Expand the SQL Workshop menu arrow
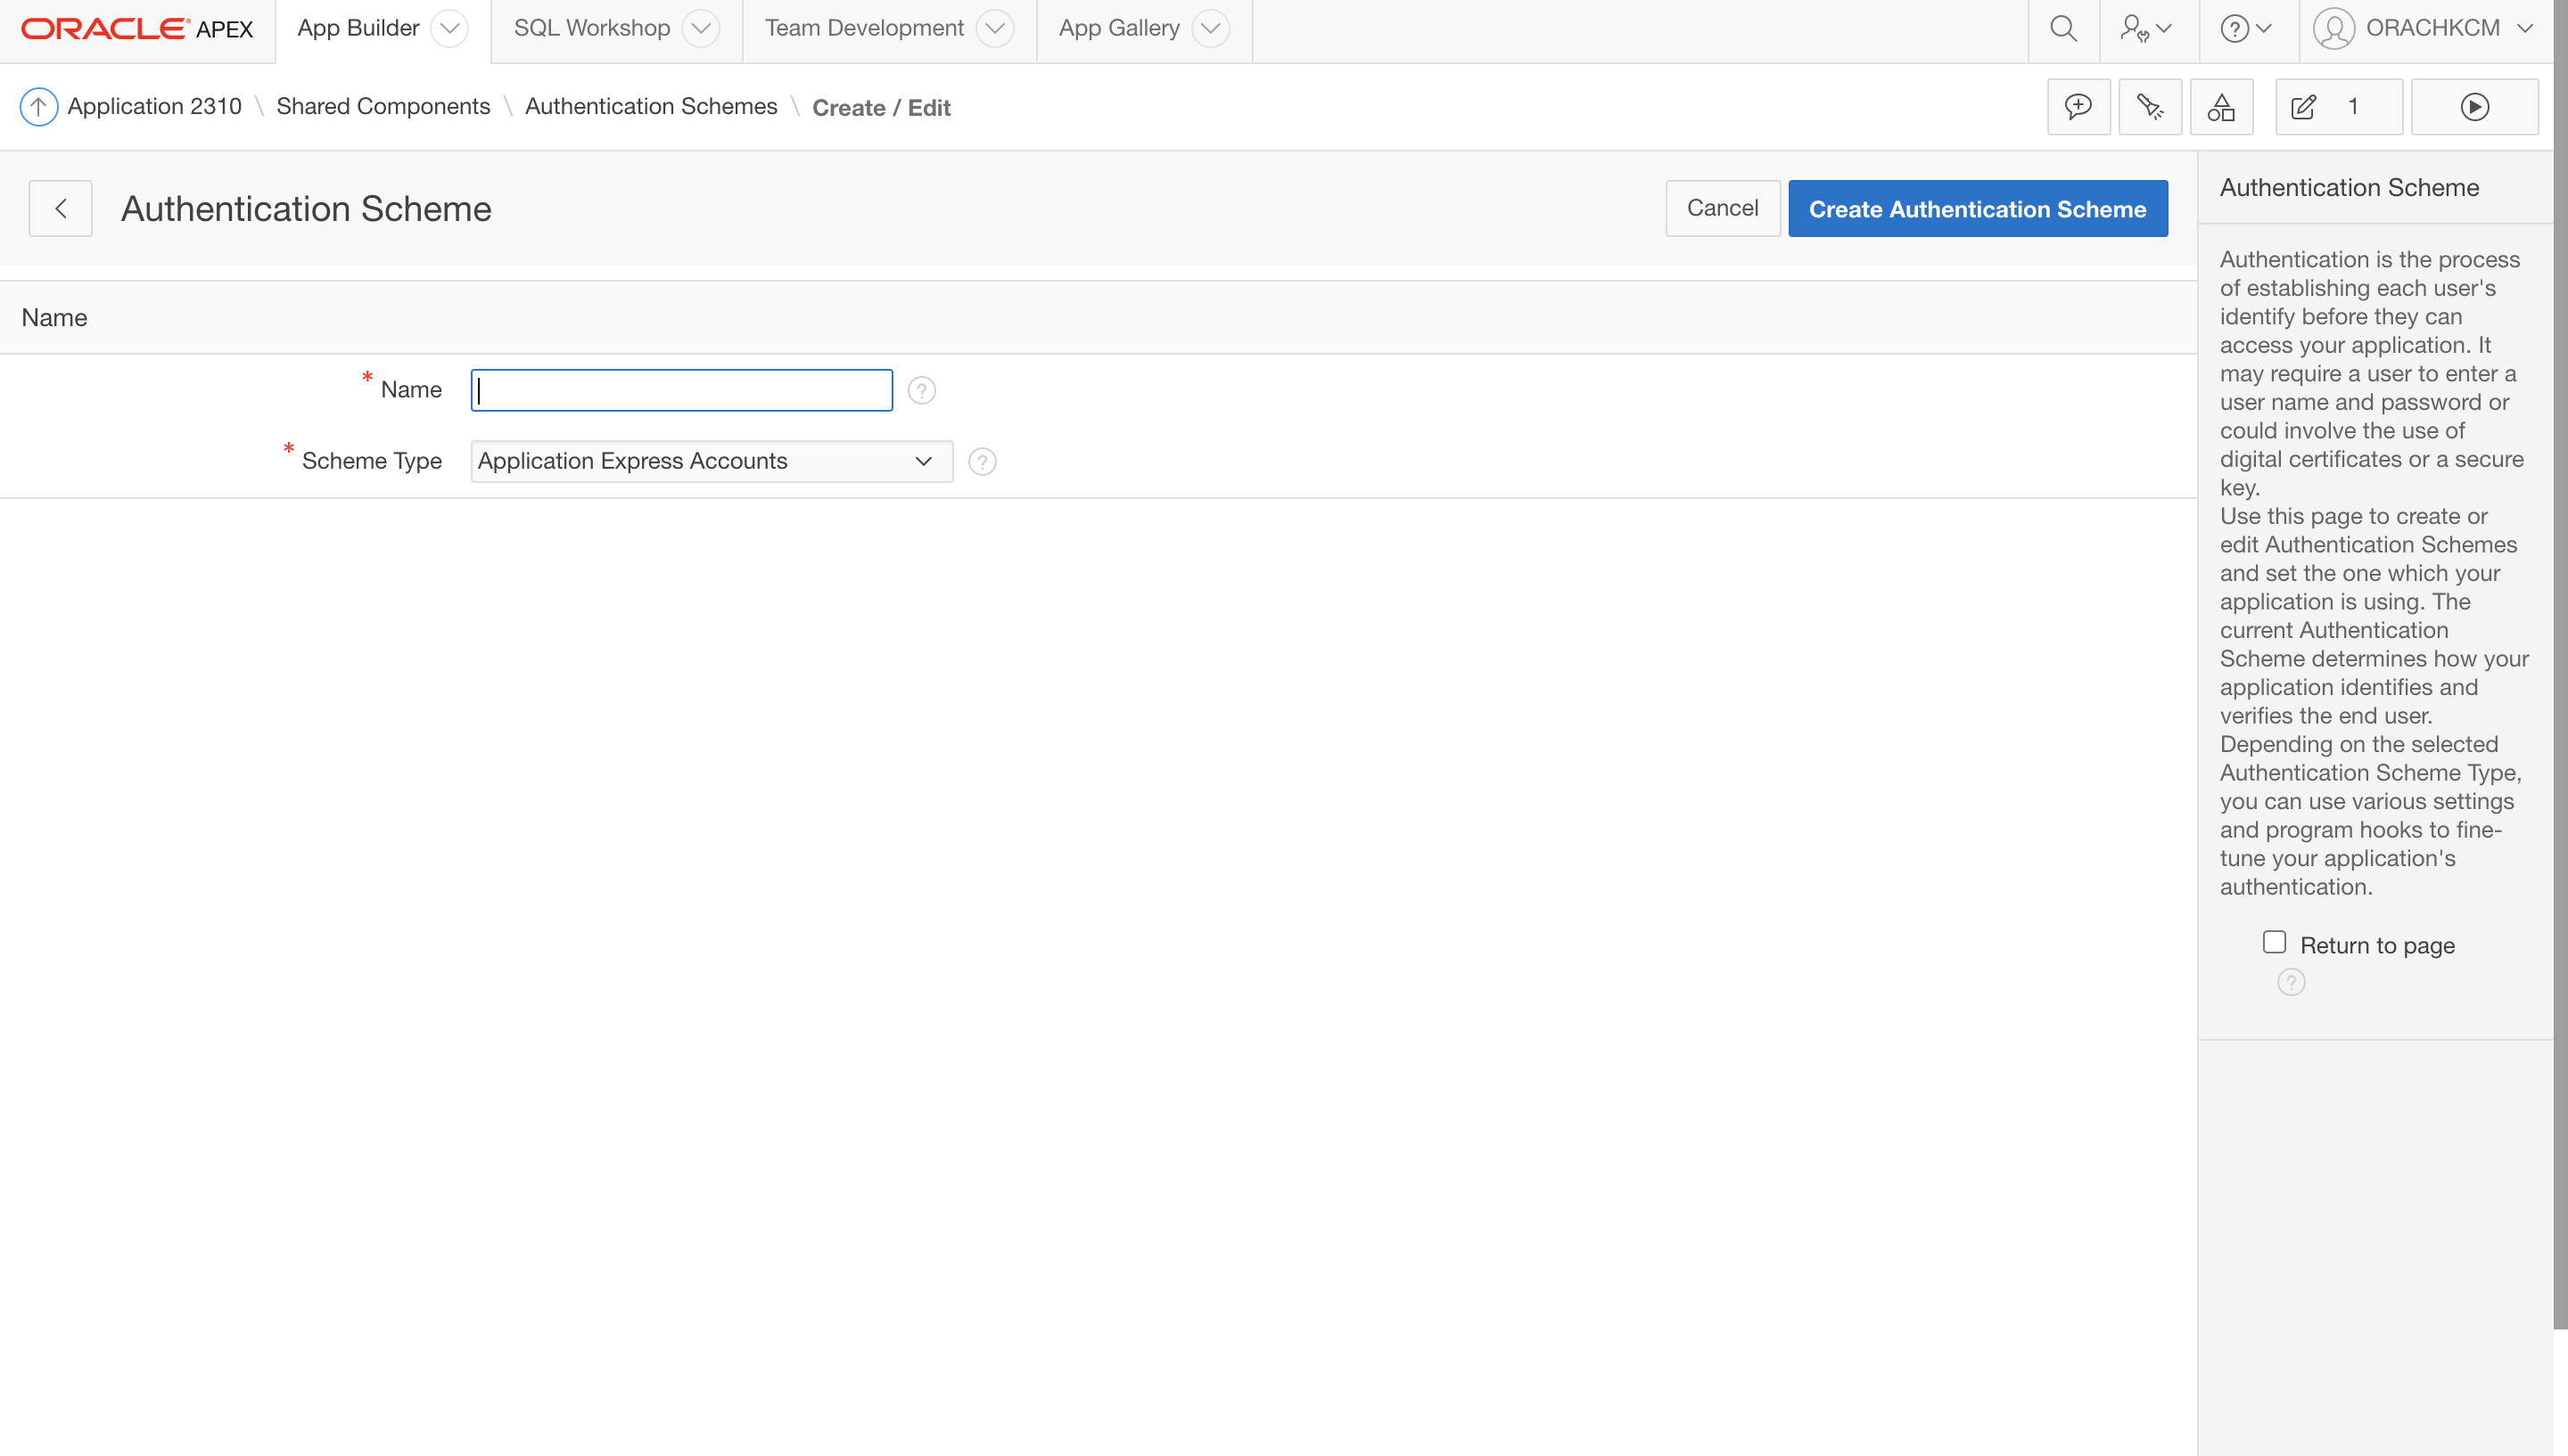Image resolution: width=2568 pixels, height=1456 pixels. coord(701,28)
